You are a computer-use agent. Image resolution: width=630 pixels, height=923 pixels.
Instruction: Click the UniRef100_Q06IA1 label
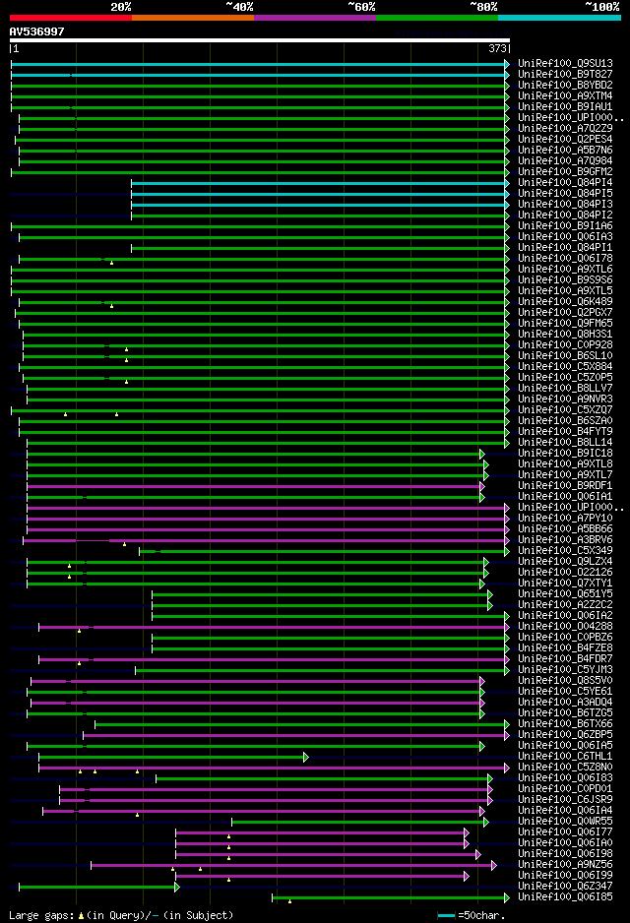click(x=565, y=497)
